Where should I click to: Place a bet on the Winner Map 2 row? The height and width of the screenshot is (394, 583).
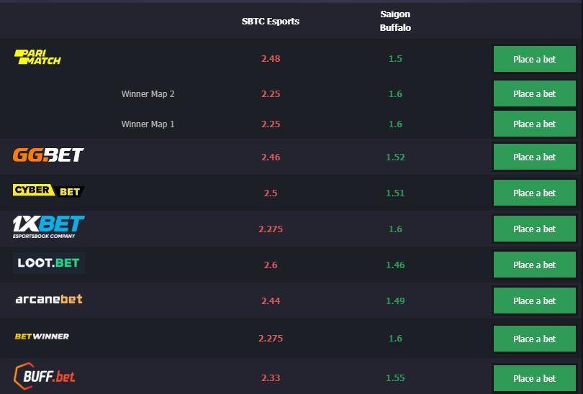click(534, 93)
